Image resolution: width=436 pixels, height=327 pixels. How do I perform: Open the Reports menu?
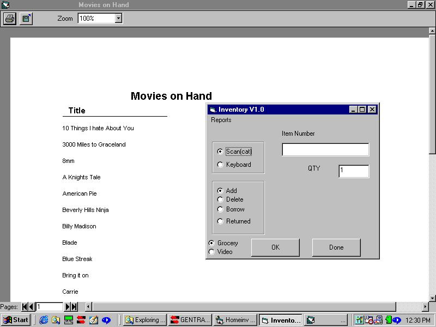click(221, 120)
